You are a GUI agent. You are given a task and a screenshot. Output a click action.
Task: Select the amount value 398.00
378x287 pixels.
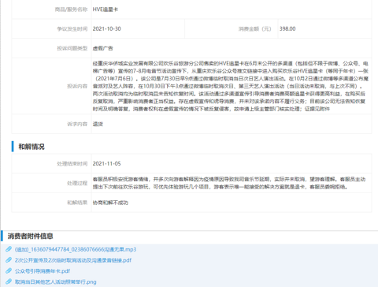coord(287,29)
